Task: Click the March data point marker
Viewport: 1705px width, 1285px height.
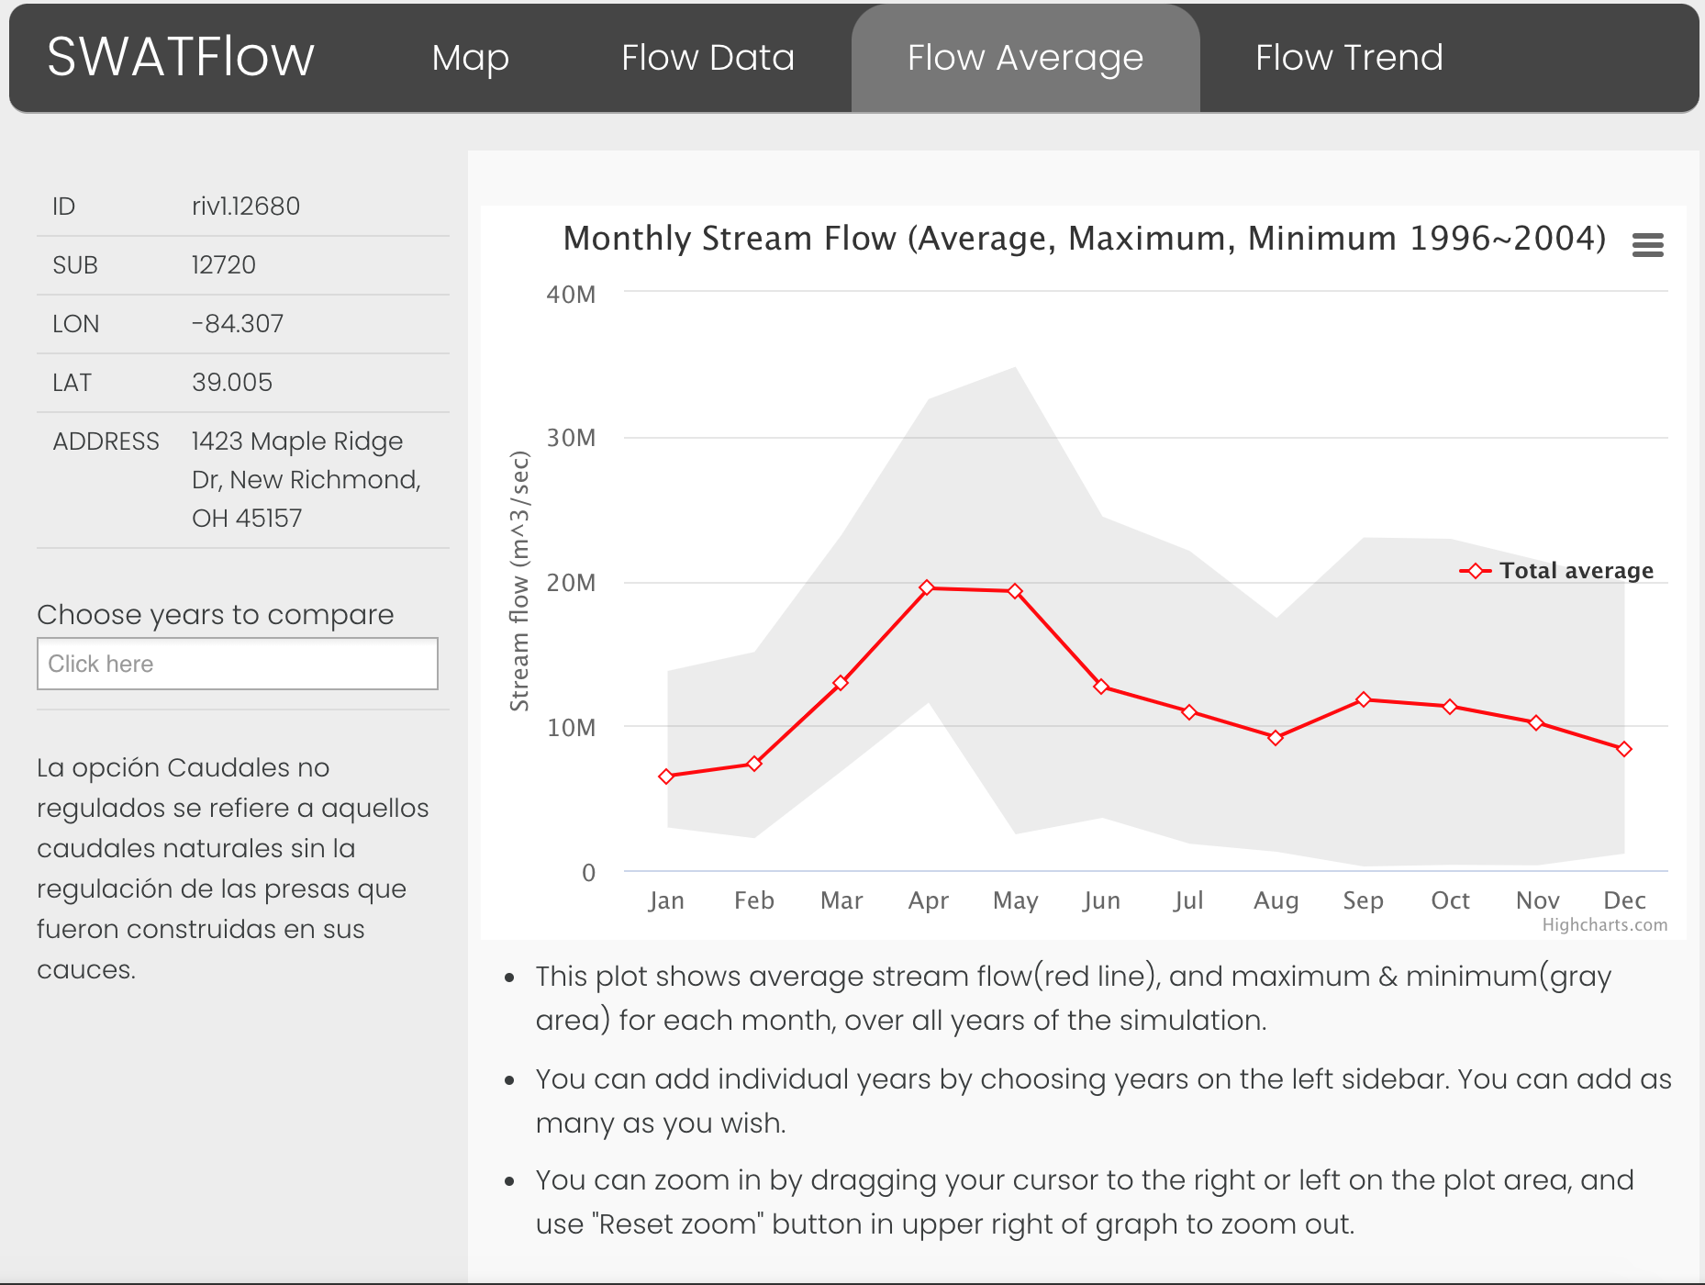Action: (x=841, y=683)
